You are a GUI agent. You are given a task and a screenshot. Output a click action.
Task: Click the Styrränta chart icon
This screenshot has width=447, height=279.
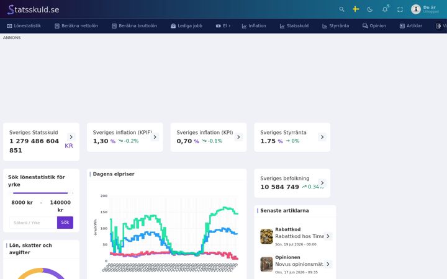click(x=325, y=26)
